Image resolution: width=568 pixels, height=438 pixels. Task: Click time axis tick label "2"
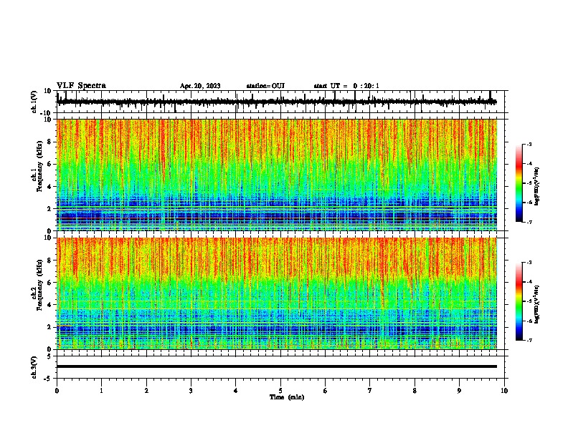tap(146, 390)
